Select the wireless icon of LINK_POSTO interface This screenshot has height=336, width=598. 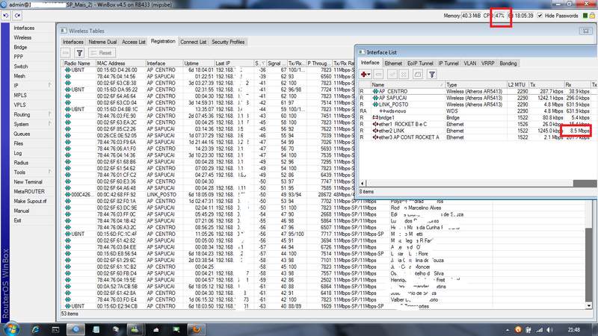click(x=376, y=105)
